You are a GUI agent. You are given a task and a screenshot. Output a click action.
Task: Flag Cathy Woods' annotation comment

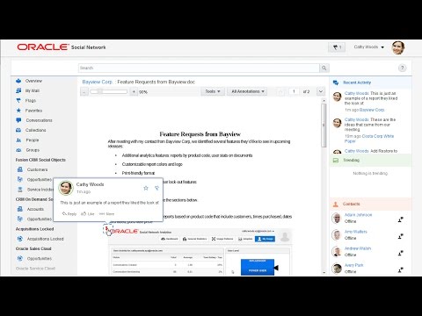156,188
